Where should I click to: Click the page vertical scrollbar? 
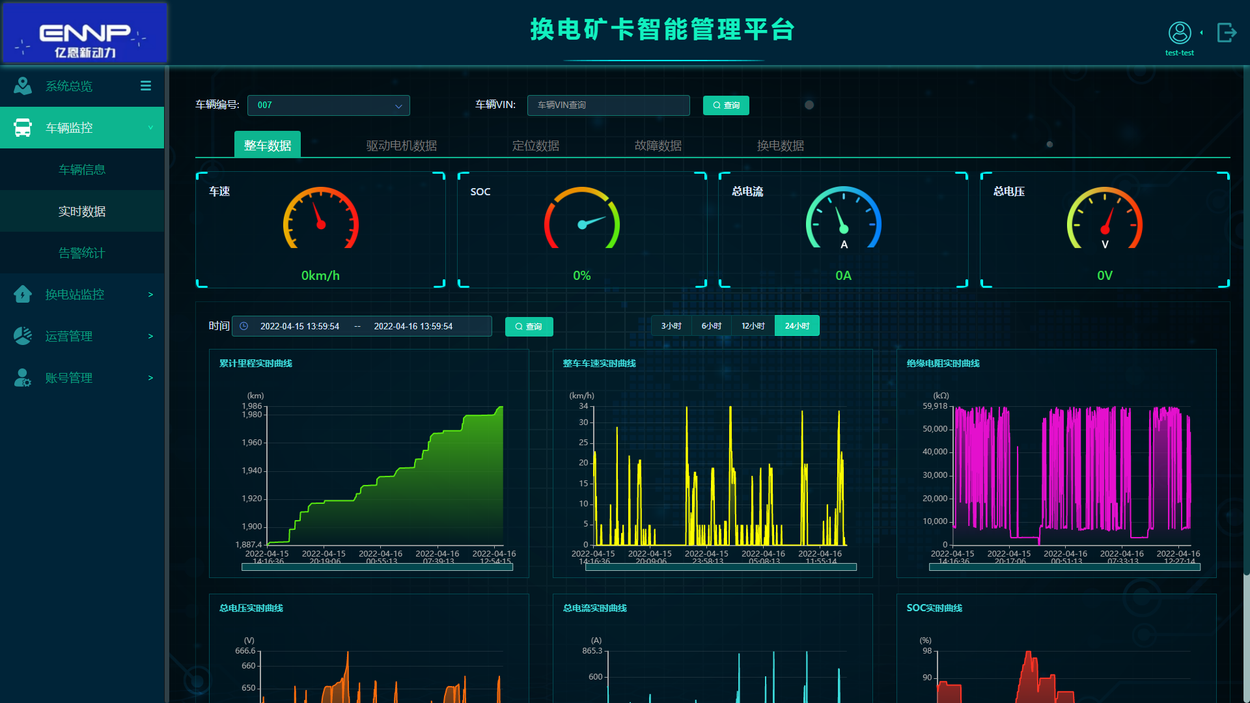click(1246, 319)
